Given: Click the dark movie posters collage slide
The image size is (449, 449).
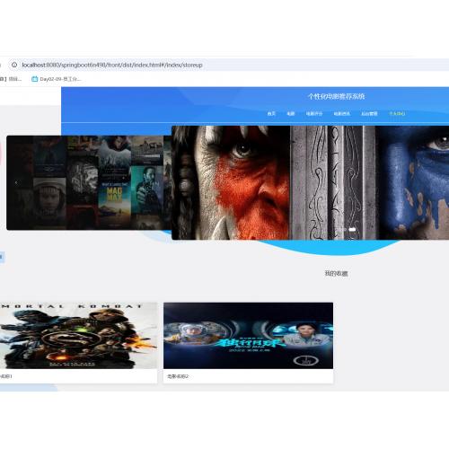Looking at the screenshot, I should pos(89,182).
